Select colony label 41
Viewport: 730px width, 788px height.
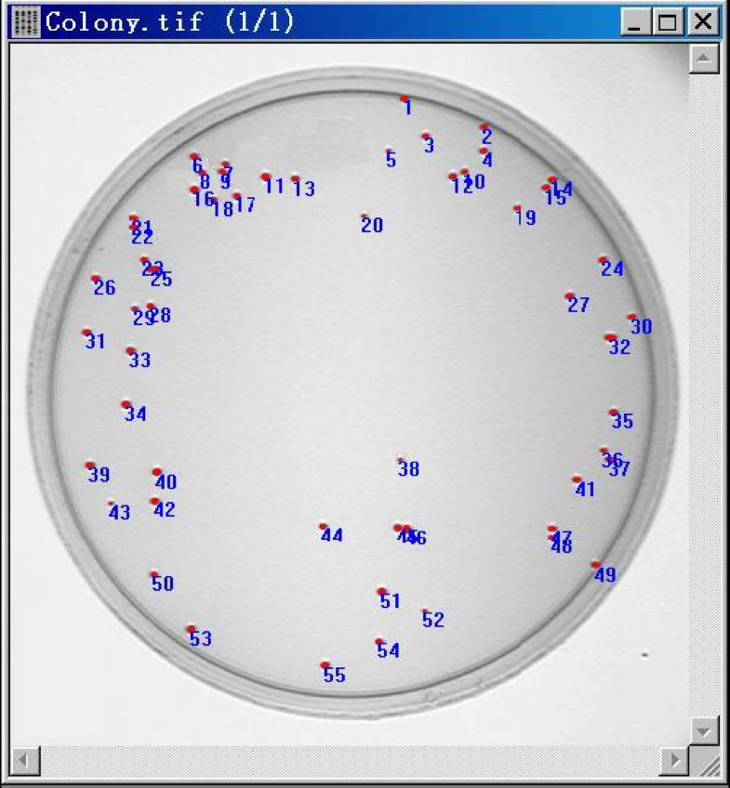coord(585,489)
